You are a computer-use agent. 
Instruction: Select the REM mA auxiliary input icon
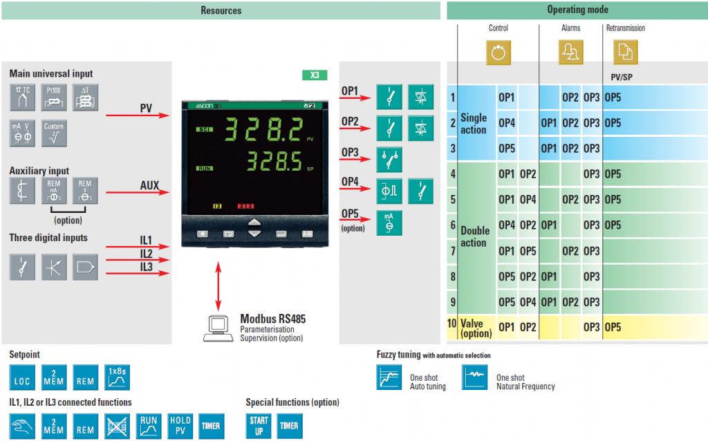tap(54, 191)
